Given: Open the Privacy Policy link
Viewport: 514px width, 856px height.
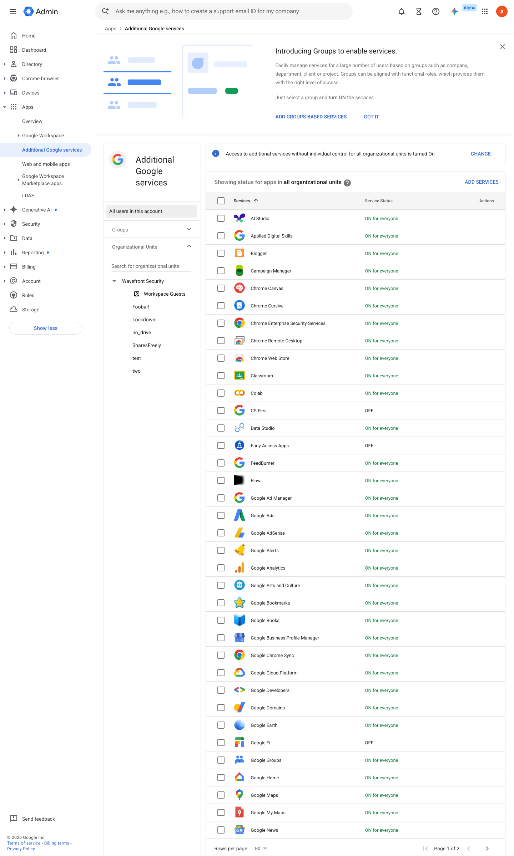Looking at the screenshot, I should [21, 849].
